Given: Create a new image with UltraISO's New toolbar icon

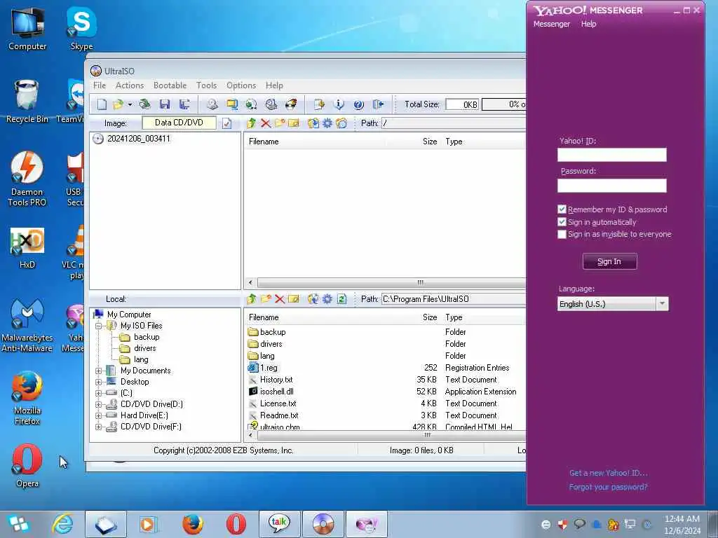Looking at the screenshot, I should (x=102, y=104).
